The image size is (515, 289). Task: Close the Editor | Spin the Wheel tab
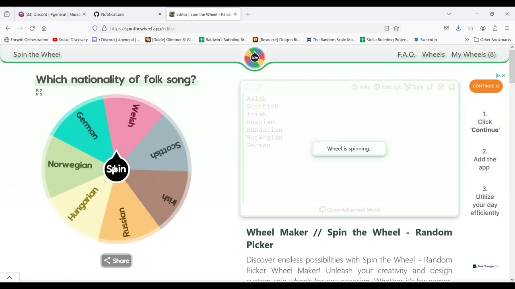click(x=235, y=14)
